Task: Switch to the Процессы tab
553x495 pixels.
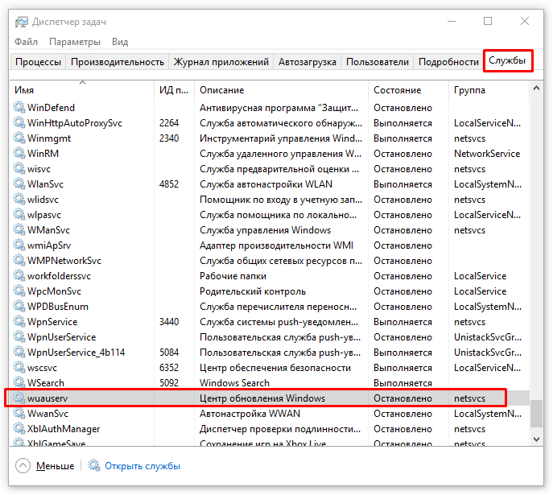Action: (x=38, y=62)
